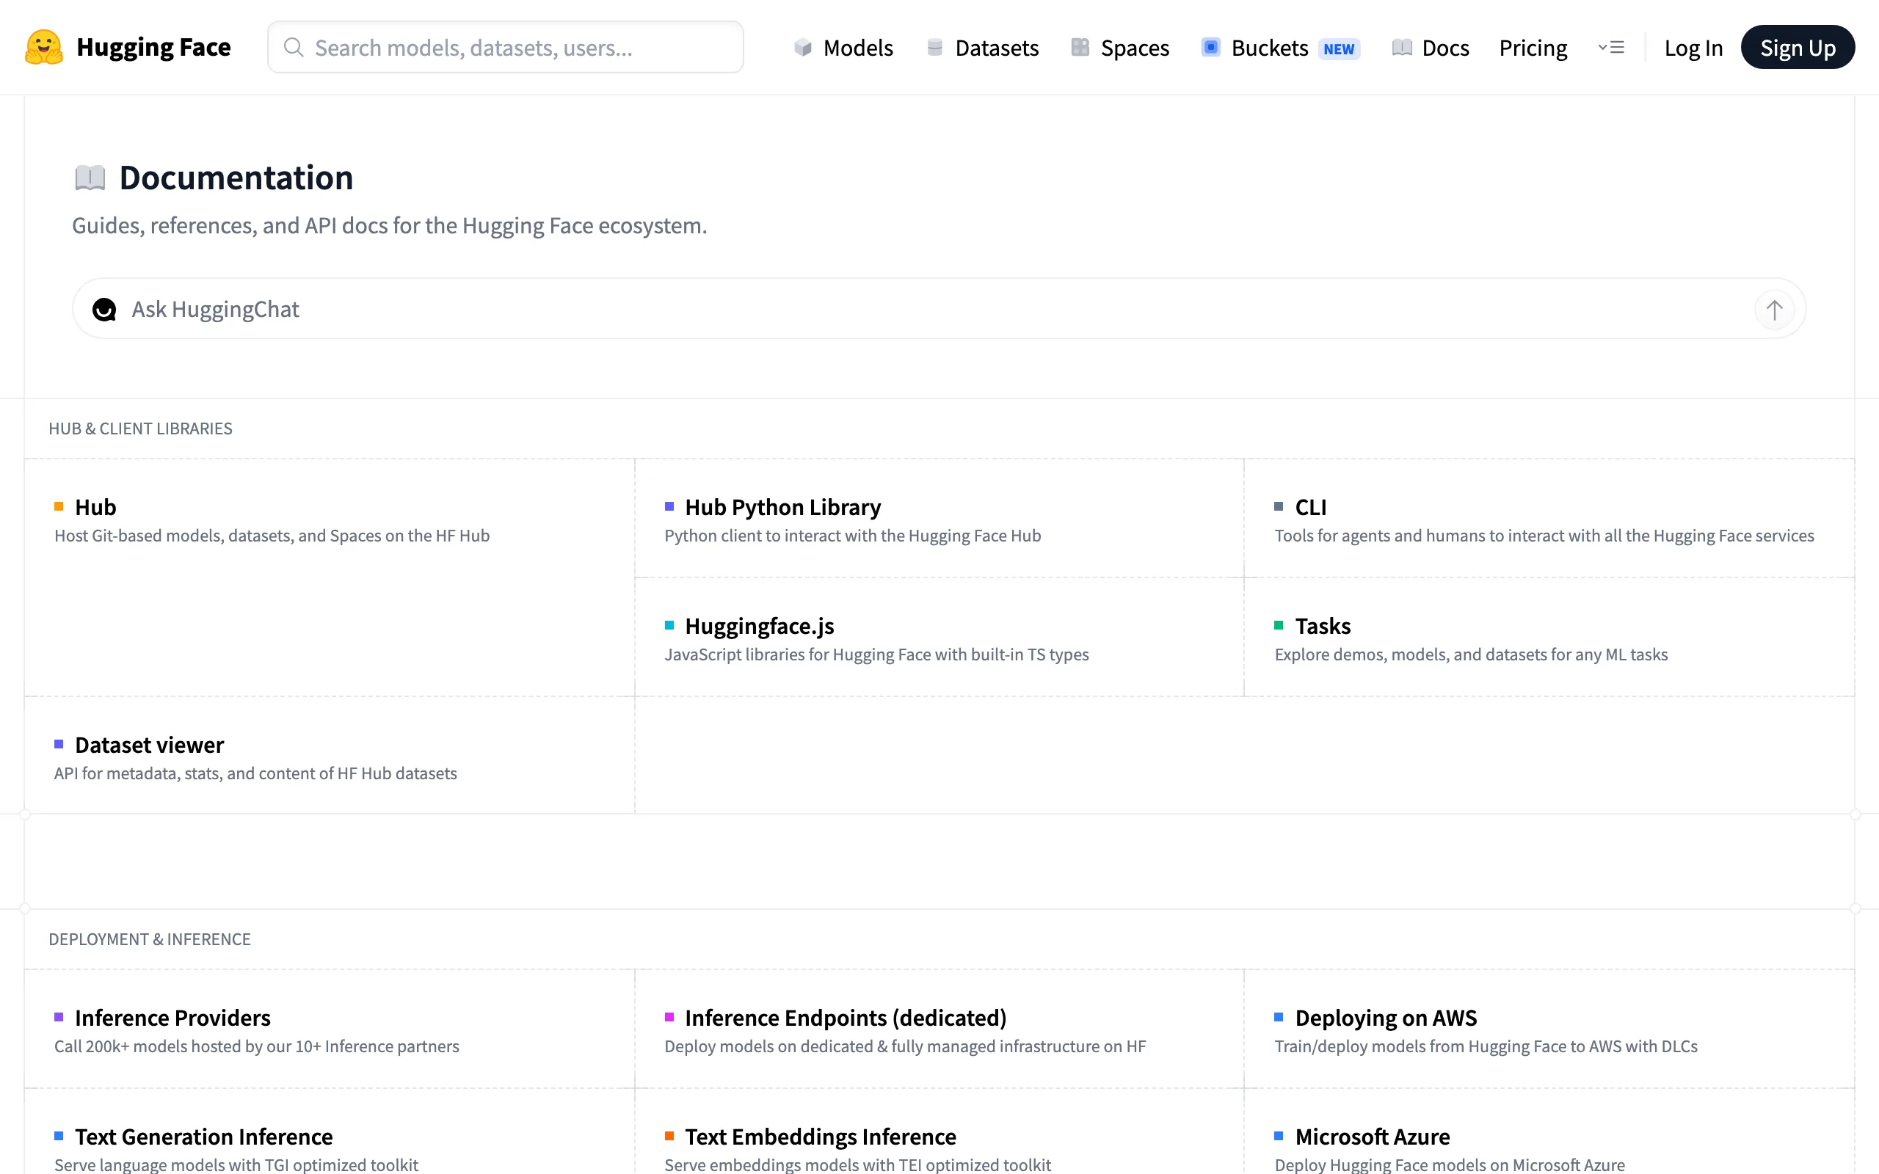The height and width of the screenshot is (1174, 1879).
Task: Click the gray bullet beside CLI
Action: click(x=1279, y=507)
